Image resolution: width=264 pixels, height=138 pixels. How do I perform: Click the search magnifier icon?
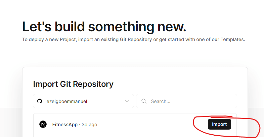coord(144,101)
